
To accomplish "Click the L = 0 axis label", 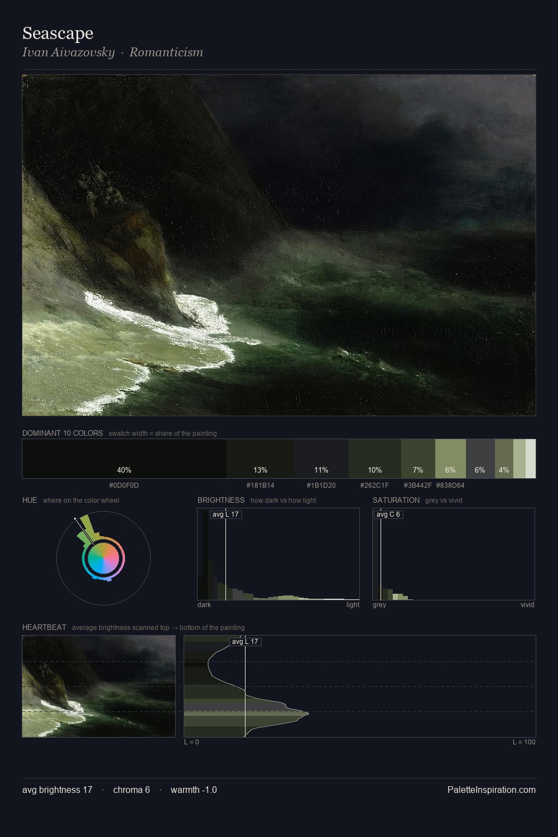I will 191,742.
